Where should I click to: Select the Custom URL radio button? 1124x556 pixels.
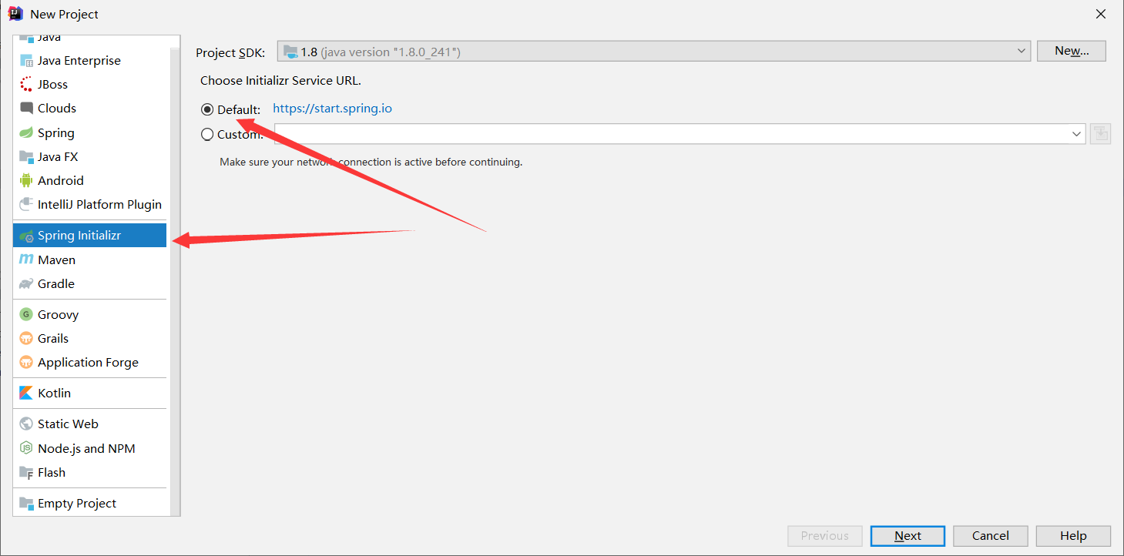point(207,134)
